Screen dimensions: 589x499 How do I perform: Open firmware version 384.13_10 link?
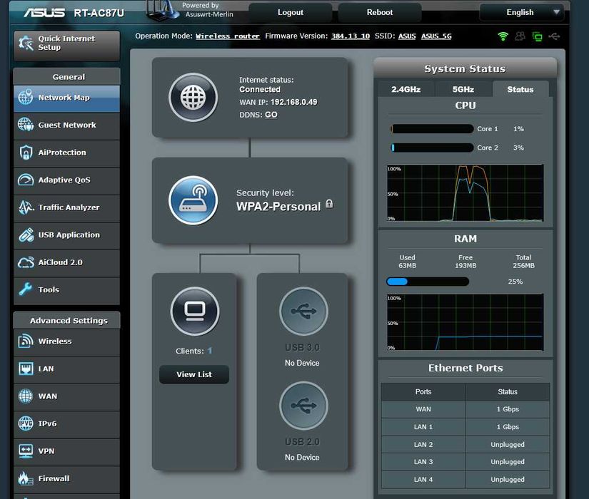click(350, 36)
